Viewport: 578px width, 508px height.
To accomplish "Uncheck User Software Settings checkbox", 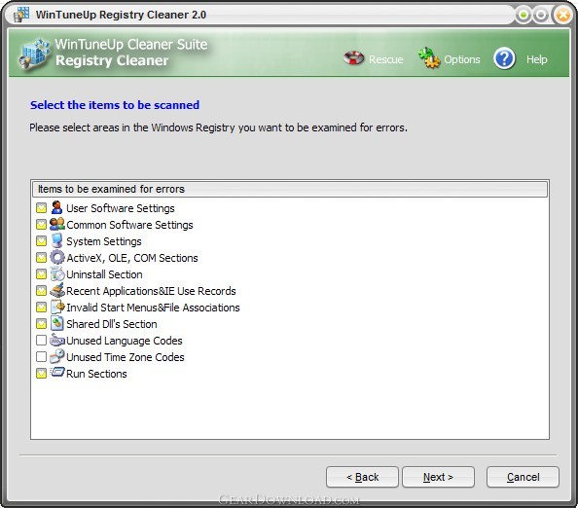I will 41,208.
